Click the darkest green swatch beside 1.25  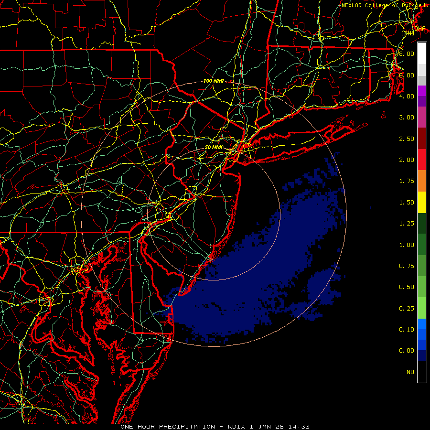[422, 223]
